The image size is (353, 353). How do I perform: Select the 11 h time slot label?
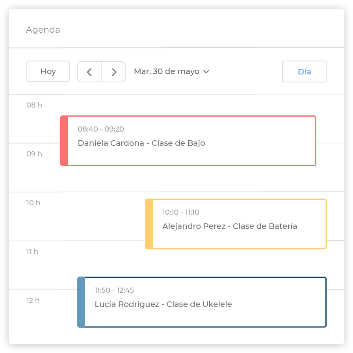(x=32, y=251)
